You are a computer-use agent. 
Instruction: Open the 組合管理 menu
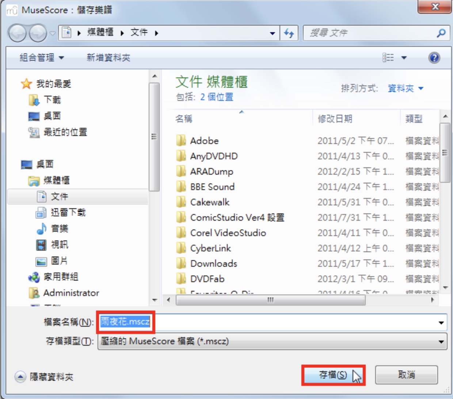42,58
